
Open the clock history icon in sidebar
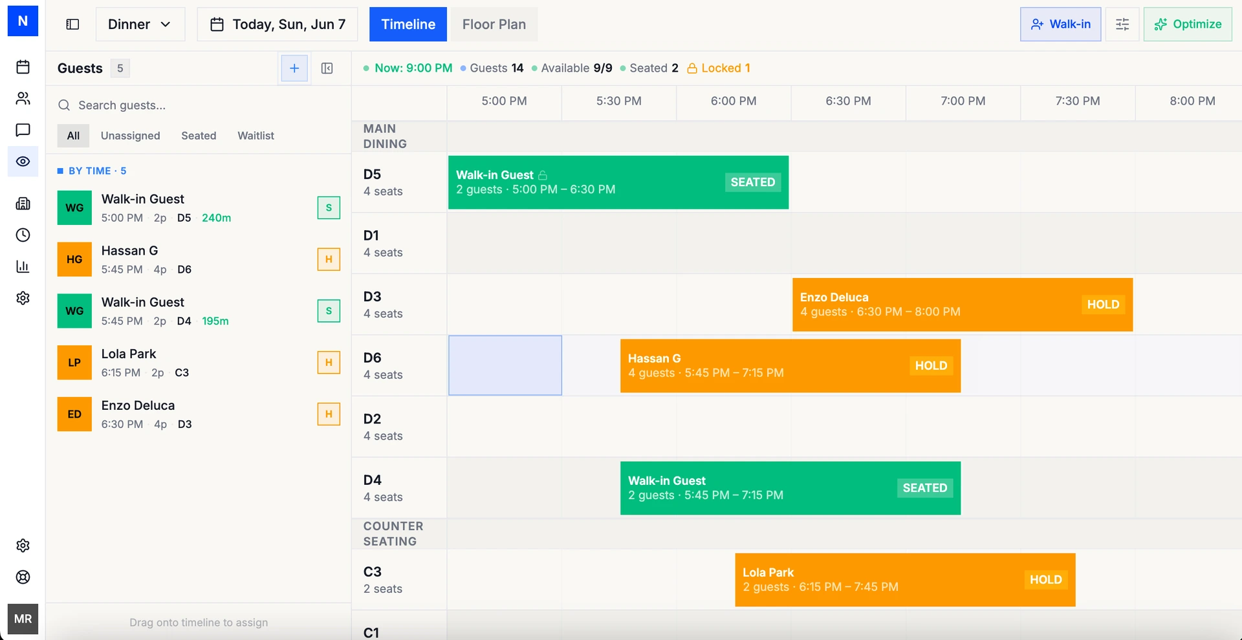click(23, 235)
